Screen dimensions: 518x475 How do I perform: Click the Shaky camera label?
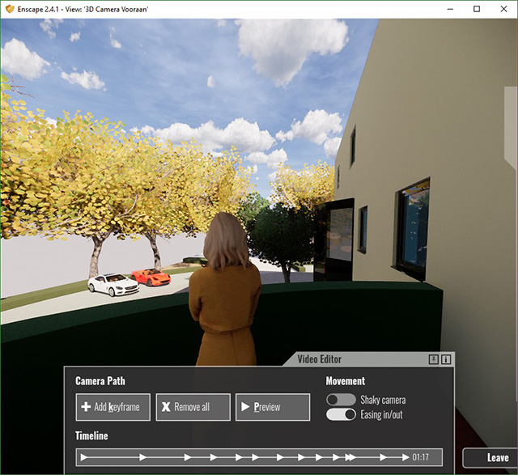[x=383, y=400]
